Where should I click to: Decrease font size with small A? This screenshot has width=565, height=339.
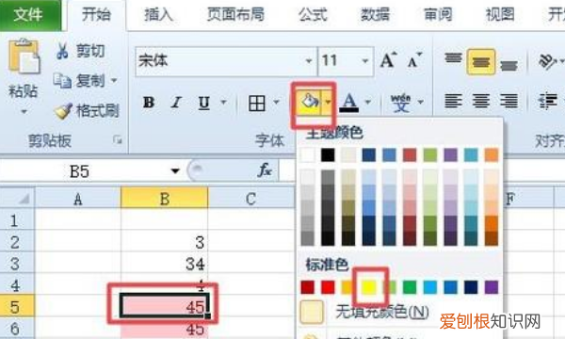click(x=414, y=60)
